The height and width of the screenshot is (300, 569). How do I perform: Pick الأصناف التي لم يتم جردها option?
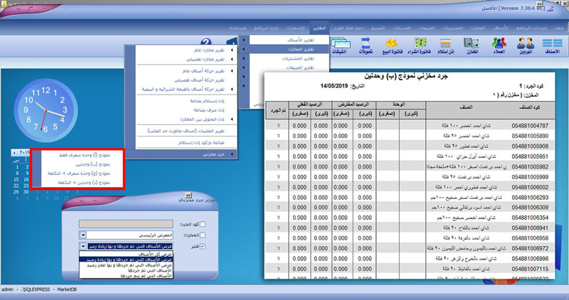pyautogui.click(x=127, y=276)
